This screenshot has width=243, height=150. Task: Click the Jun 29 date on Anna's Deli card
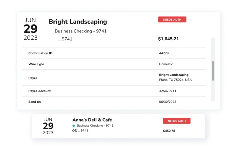pyautogui.click(x=48, y=126)
